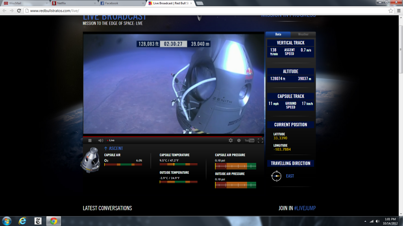Screen dimensions: 403x226
Task: Switch to the Facebook browser tab
Action: pos(122,3)
